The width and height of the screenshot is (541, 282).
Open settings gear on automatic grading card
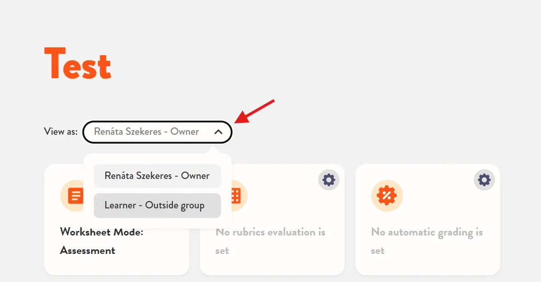click(484, 180)
